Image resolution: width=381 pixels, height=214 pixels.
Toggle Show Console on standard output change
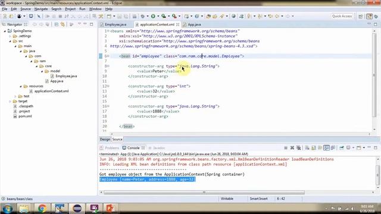[x=326, y=148]
